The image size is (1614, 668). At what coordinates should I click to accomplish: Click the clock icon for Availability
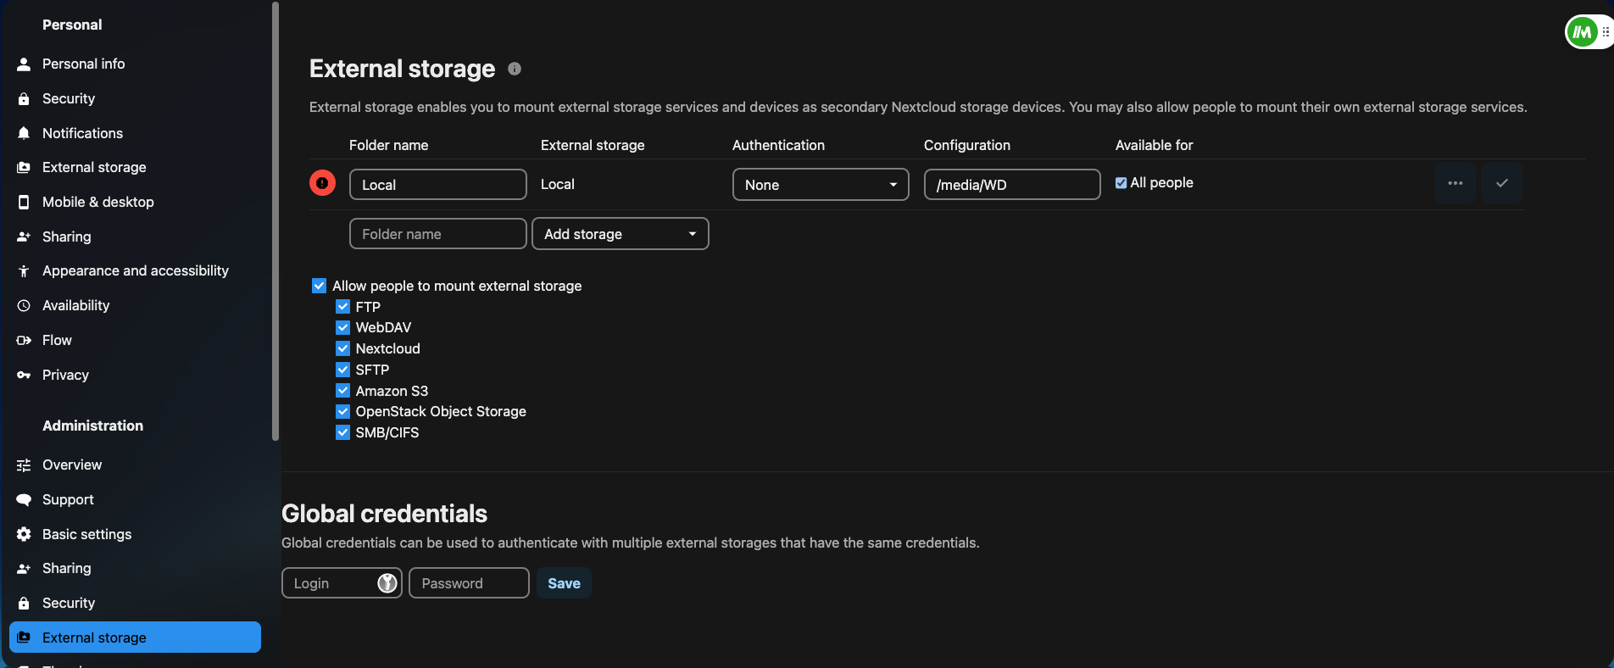point(24,306)
